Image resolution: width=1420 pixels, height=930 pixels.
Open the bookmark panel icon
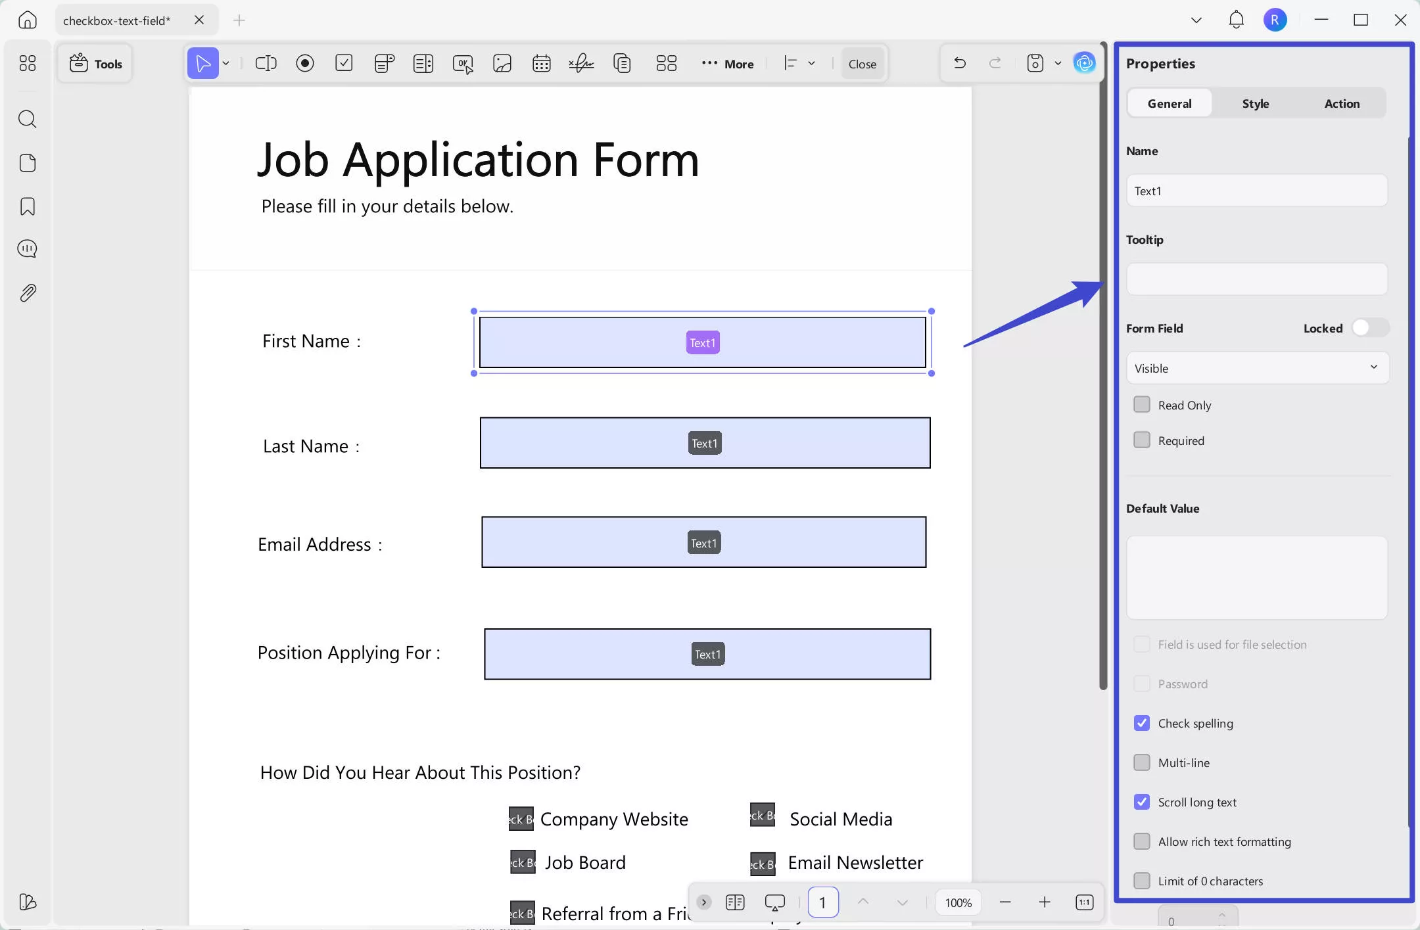click(x=27, y=206)
